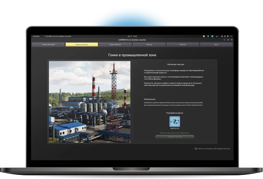Click the mission description heading text
Screen dimensions: 263x179
(x=176, y=65)
